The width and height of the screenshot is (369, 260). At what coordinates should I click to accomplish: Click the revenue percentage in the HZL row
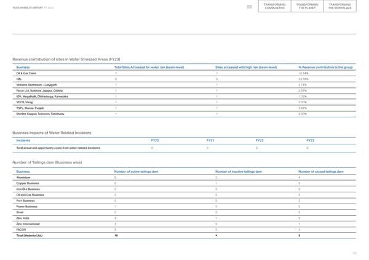coord(303,79)
